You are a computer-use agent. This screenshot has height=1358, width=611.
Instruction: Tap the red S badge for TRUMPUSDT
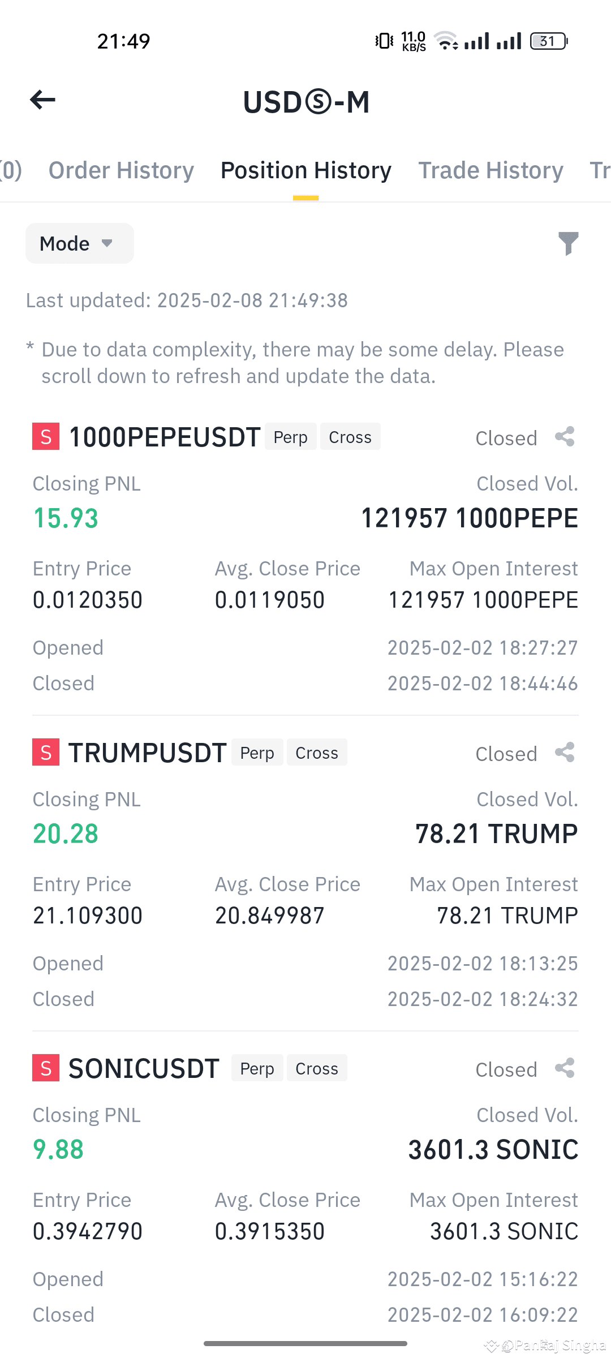tap(46, 753)
